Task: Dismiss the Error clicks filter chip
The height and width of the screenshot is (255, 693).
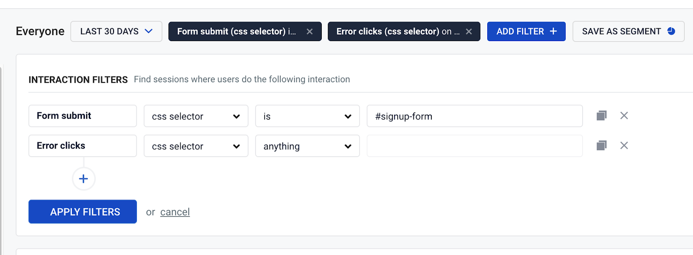Action: [x=469, y=31]
